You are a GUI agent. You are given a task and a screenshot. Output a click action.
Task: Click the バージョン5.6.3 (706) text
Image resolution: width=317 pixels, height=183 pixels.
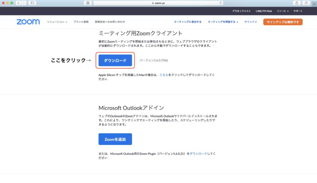pyautogui.click(x=154, y=60)
